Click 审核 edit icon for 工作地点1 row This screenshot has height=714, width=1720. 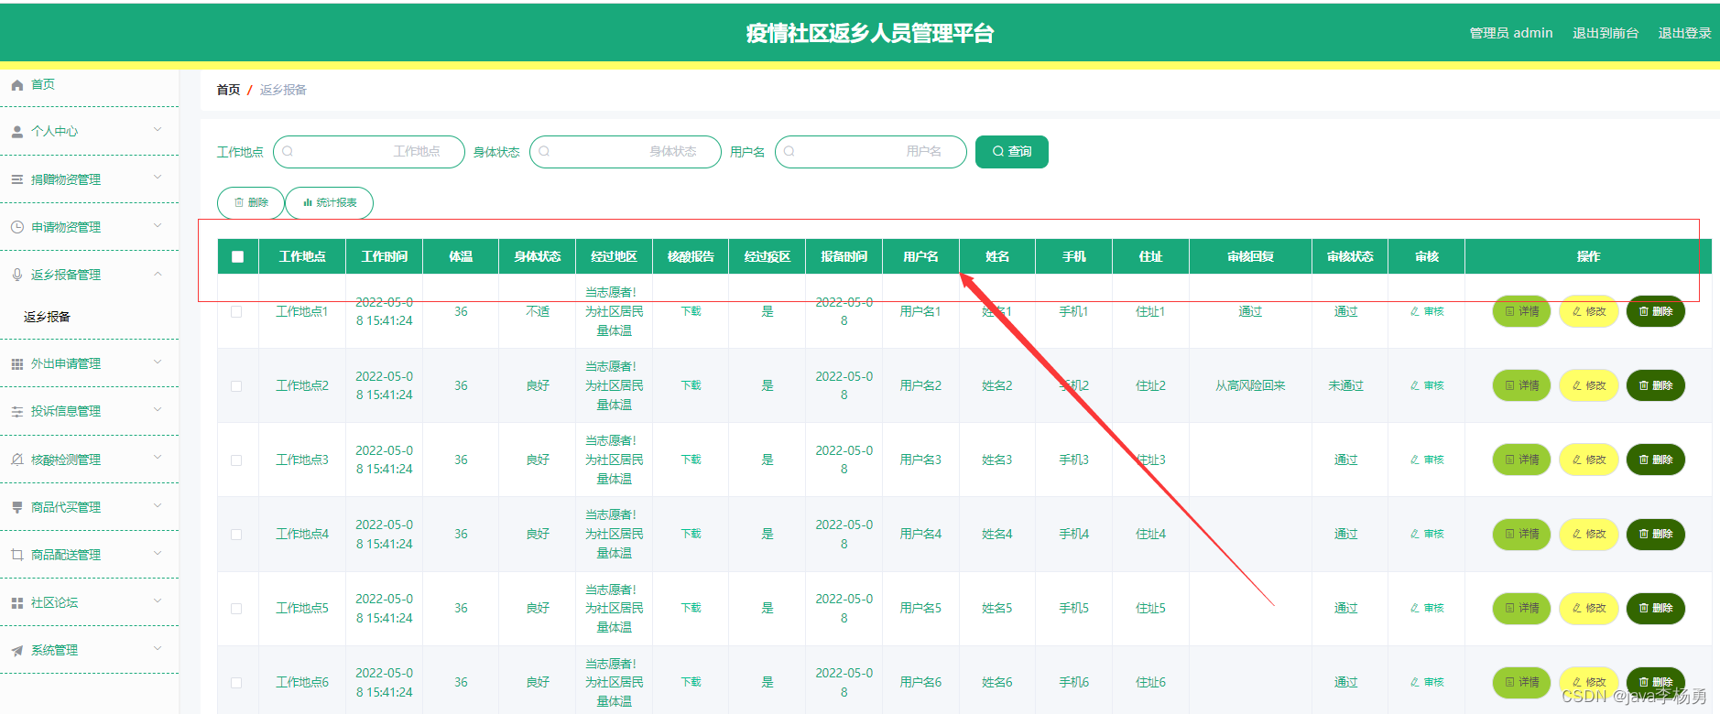click(1415, 312)
